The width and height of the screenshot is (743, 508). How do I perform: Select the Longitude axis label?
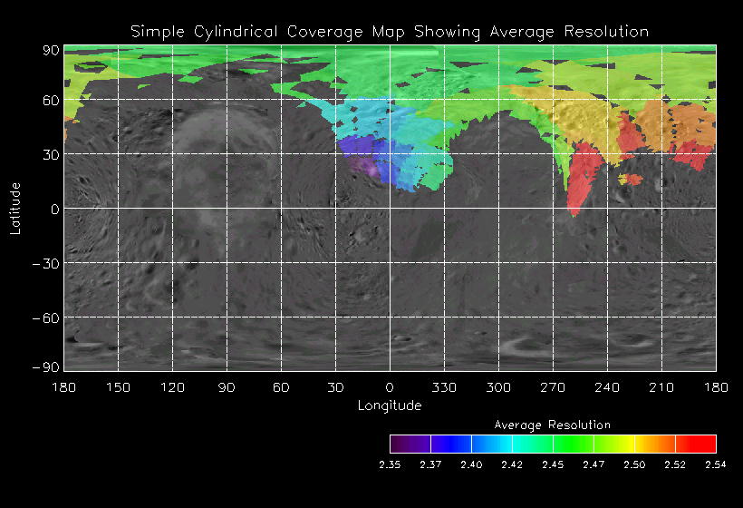click(390, 405)
